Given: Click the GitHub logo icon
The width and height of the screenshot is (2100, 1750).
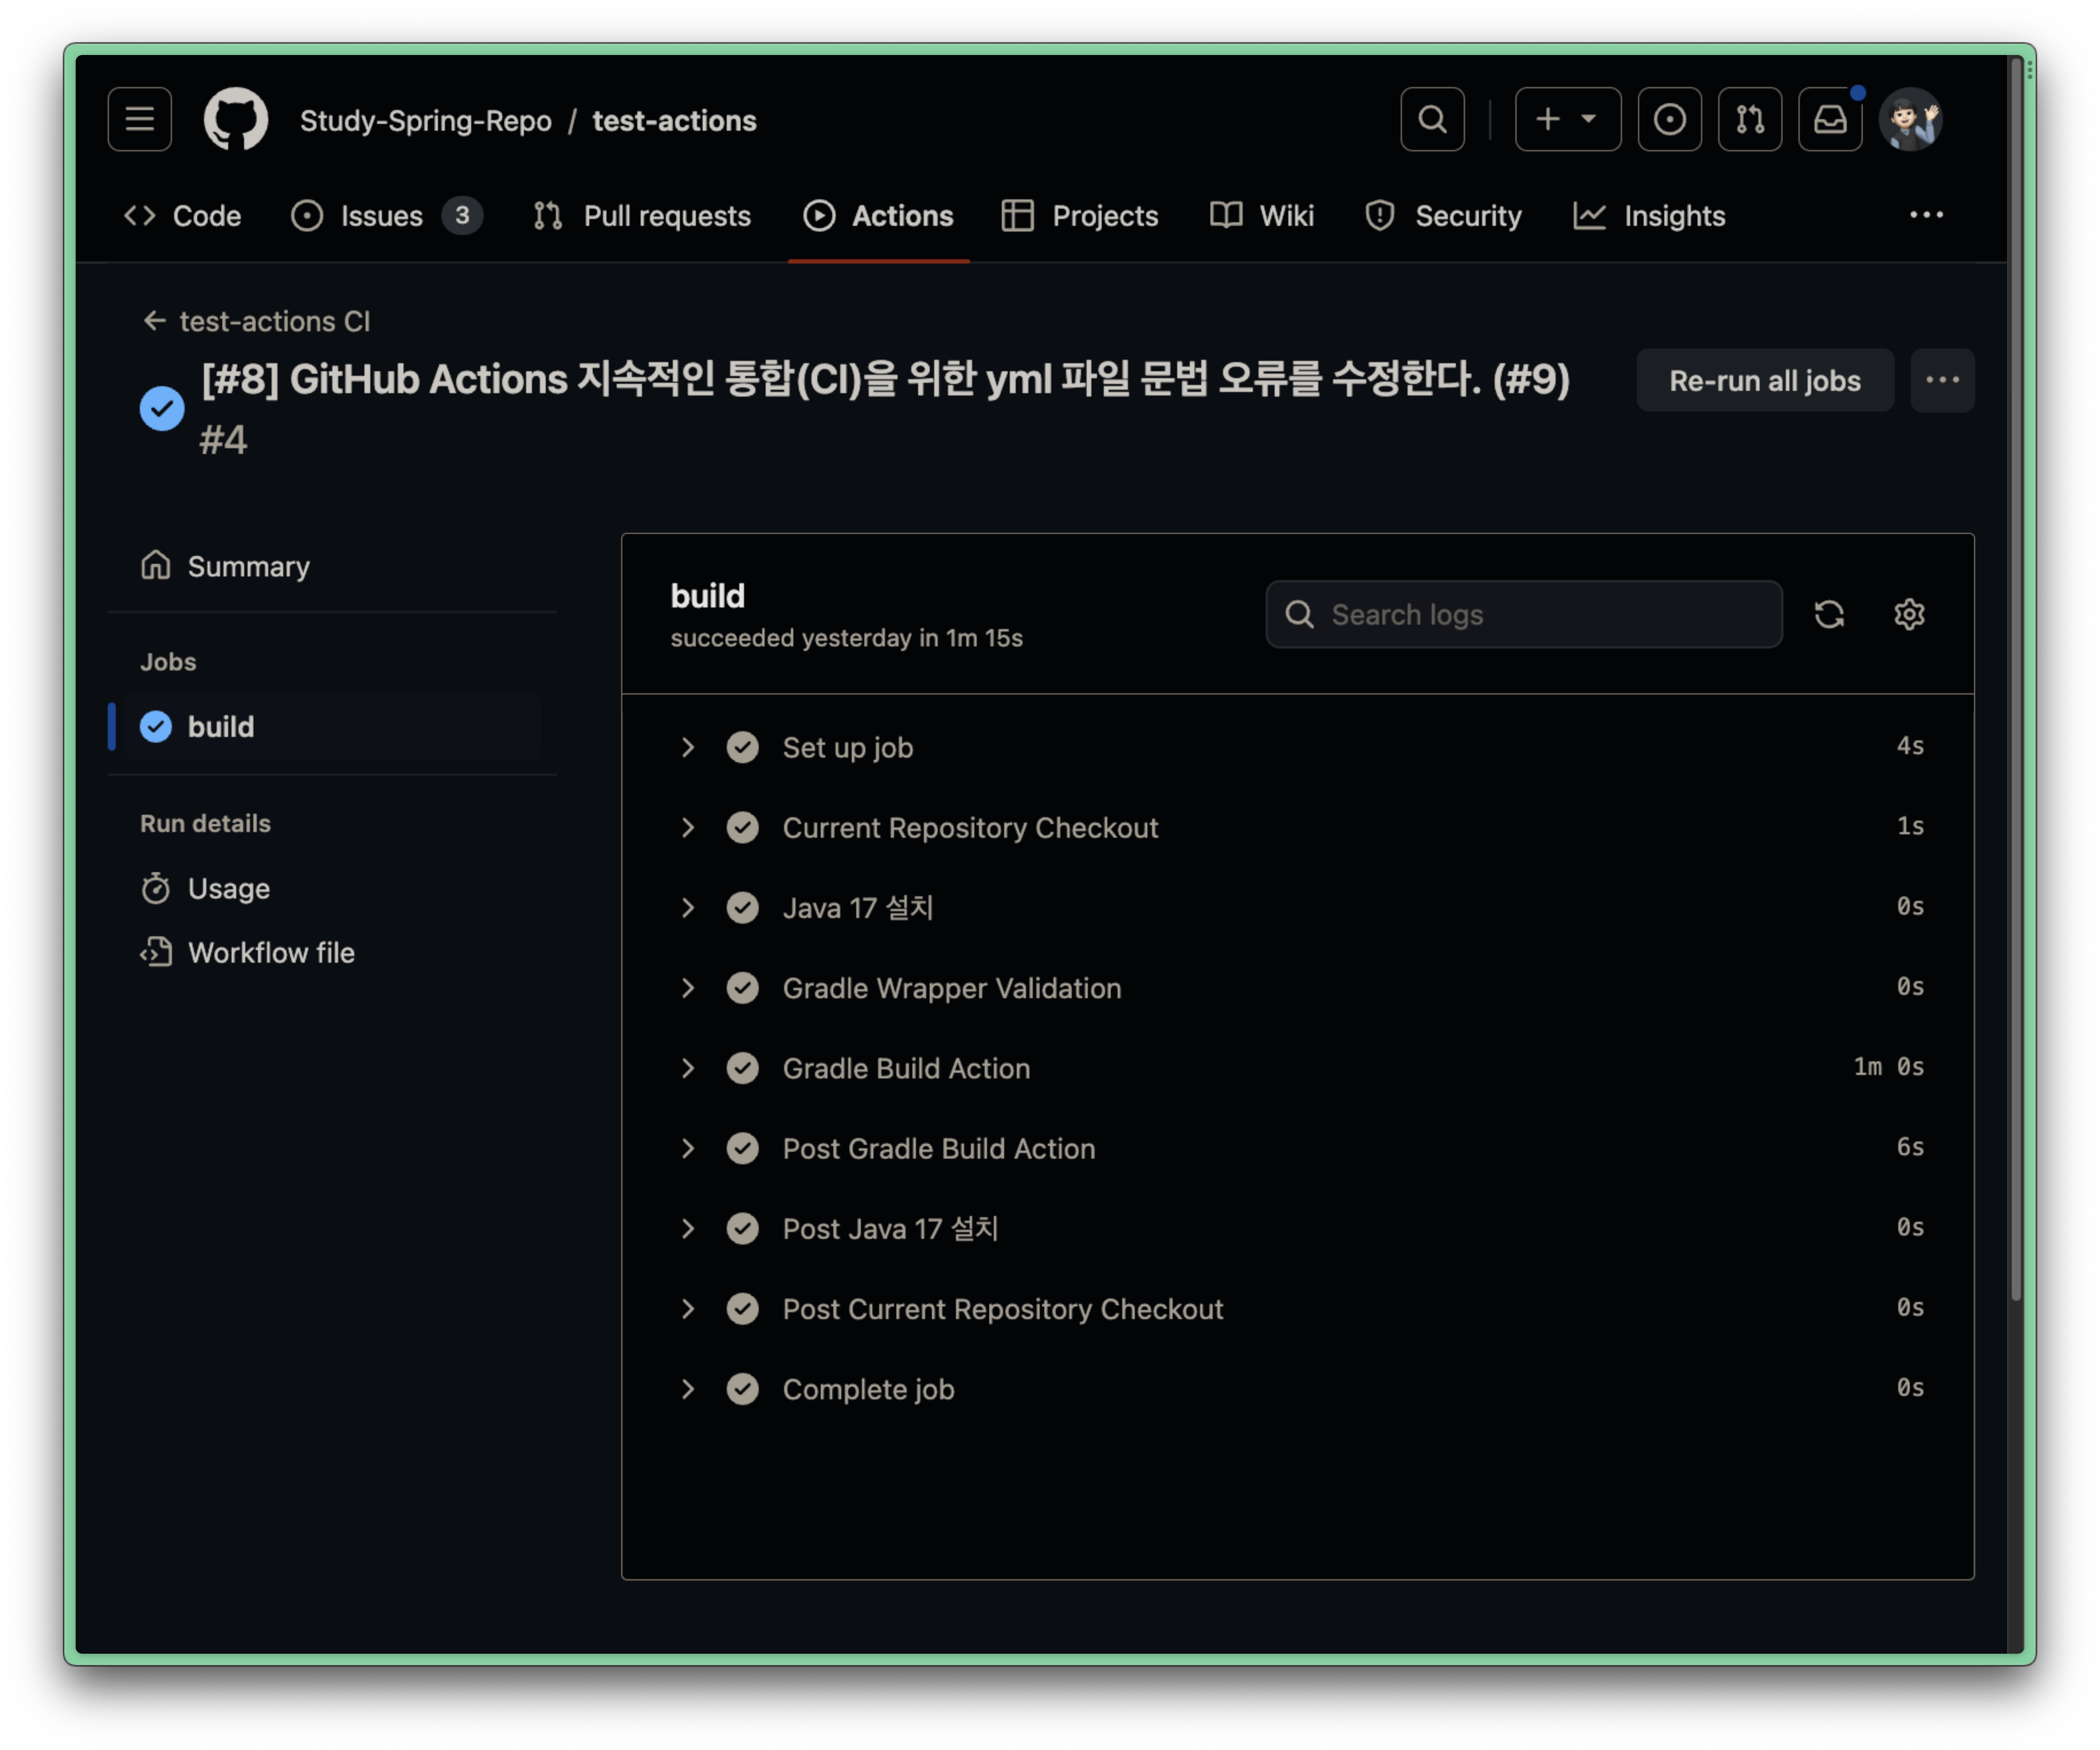Looking at the screenshot, I should coord(236,120).
